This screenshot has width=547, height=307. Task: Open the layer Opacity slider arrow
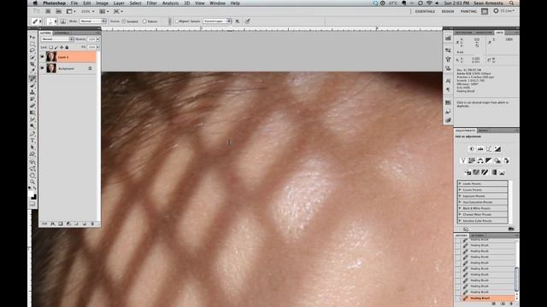point(97,39)
